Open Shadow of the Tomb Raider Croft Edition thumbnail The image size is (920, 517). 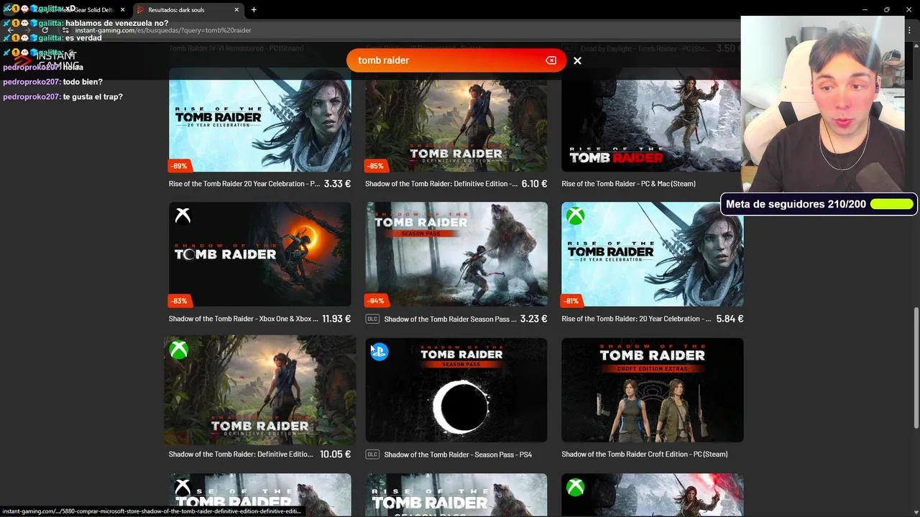tap(652, 390)
